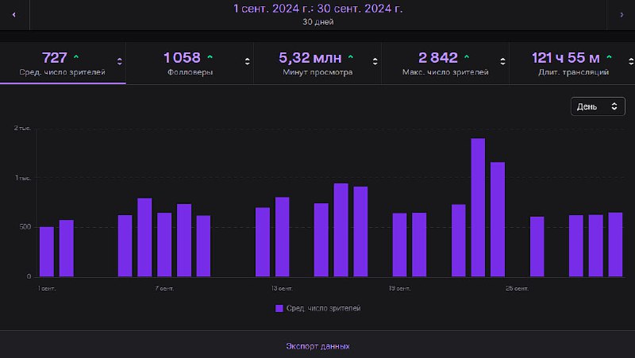Open the Длит. трансляций tab
The image size is (635, 358).
coord(570,64)
